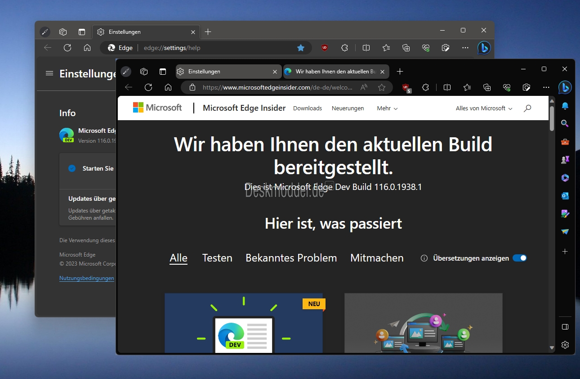Go to home page in front window
The width and height of the screenshot is (580, 379).
[x=168, y=87]
